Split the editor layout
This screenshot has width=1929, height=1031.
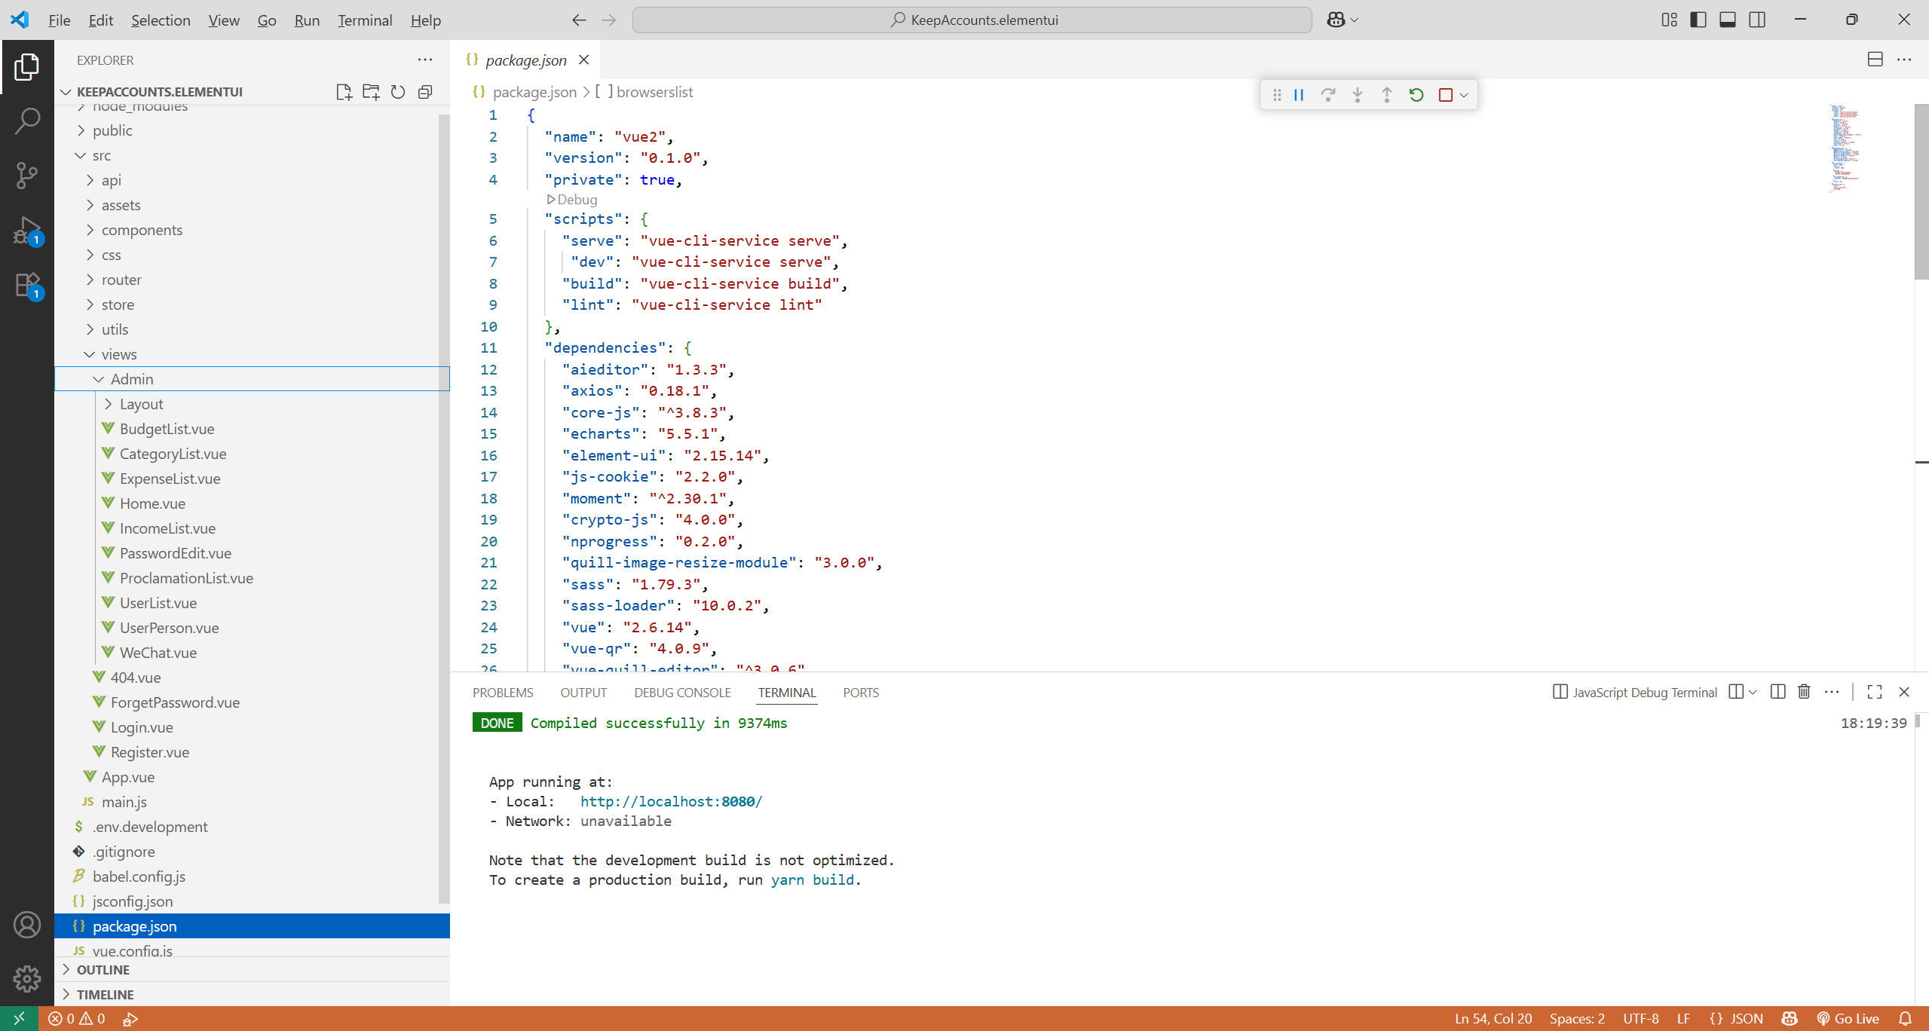point(1875,60)
